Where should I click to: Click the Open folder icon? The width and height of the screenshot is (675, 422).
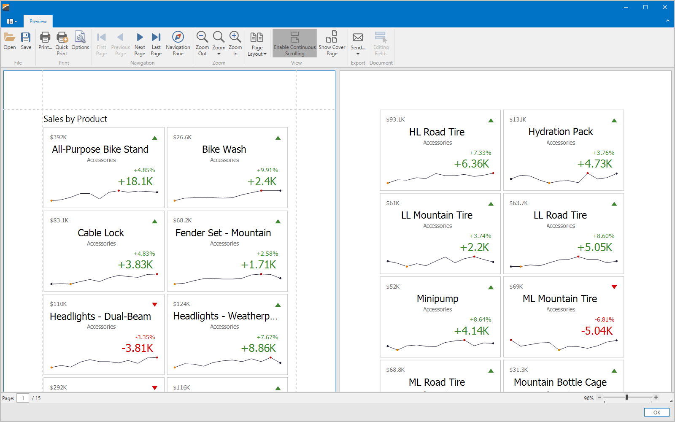tap(9, 41)
